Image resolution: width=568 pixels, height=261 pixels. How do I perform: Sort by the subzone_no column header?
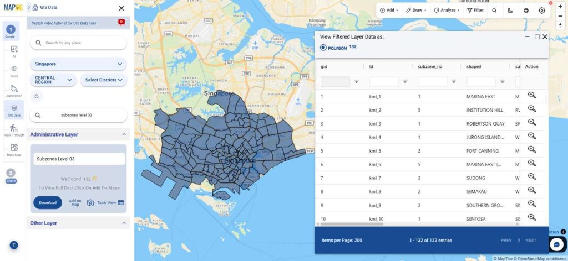click(430, 67)
